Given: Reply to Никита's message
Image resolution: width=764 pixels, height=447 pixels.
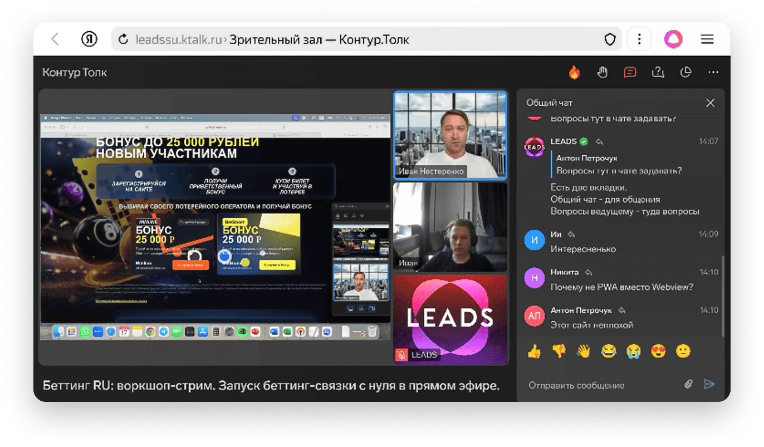Looking at the screenshot, I should (x=589, y=272).
